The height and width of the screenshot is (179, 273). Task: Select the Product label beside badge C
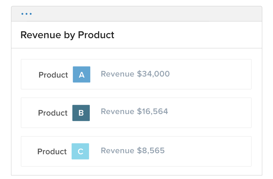coord(52,152)
